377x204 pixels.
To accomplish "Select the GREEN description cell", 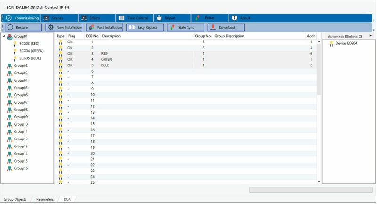I will 147,59.
